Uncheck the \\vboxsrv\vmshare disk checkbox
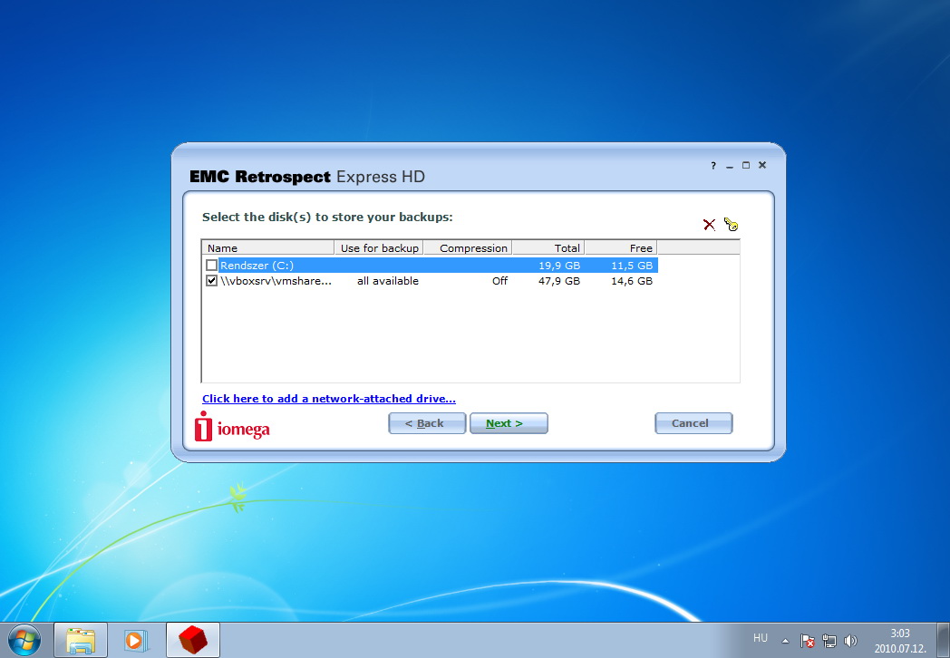This screenshot has height=658, width=950. point(212,281)
